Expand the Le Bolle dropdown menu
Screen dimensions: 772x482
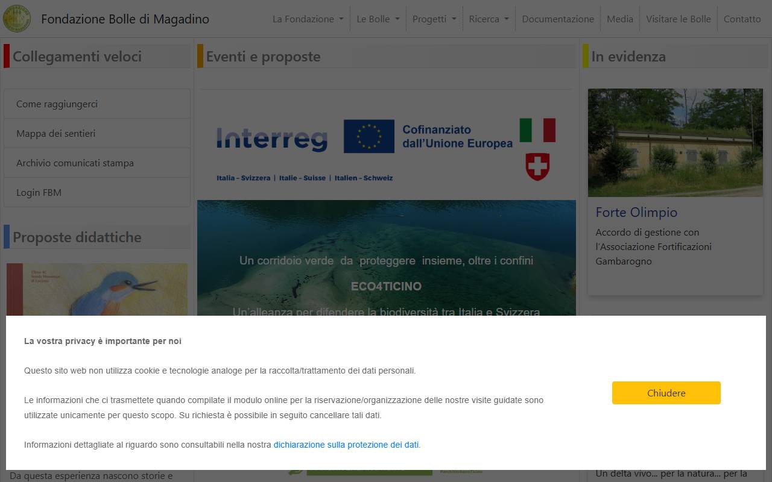(378, 19)
